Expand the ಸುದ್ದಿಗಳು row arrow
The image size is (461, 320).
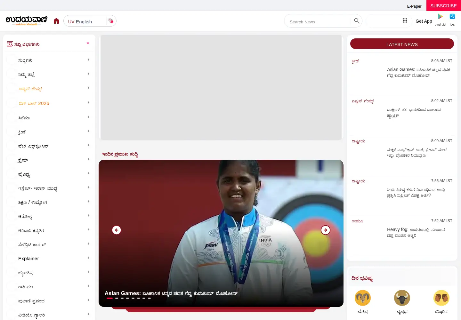pyautogui.click(x=89, y=60)
